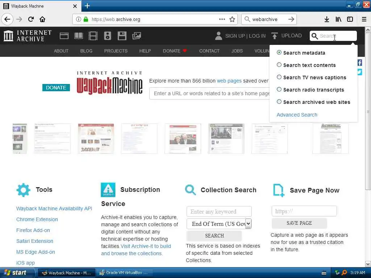
Task: Open the Images icon
Action: pyautogui.click(x=137, y=36)
